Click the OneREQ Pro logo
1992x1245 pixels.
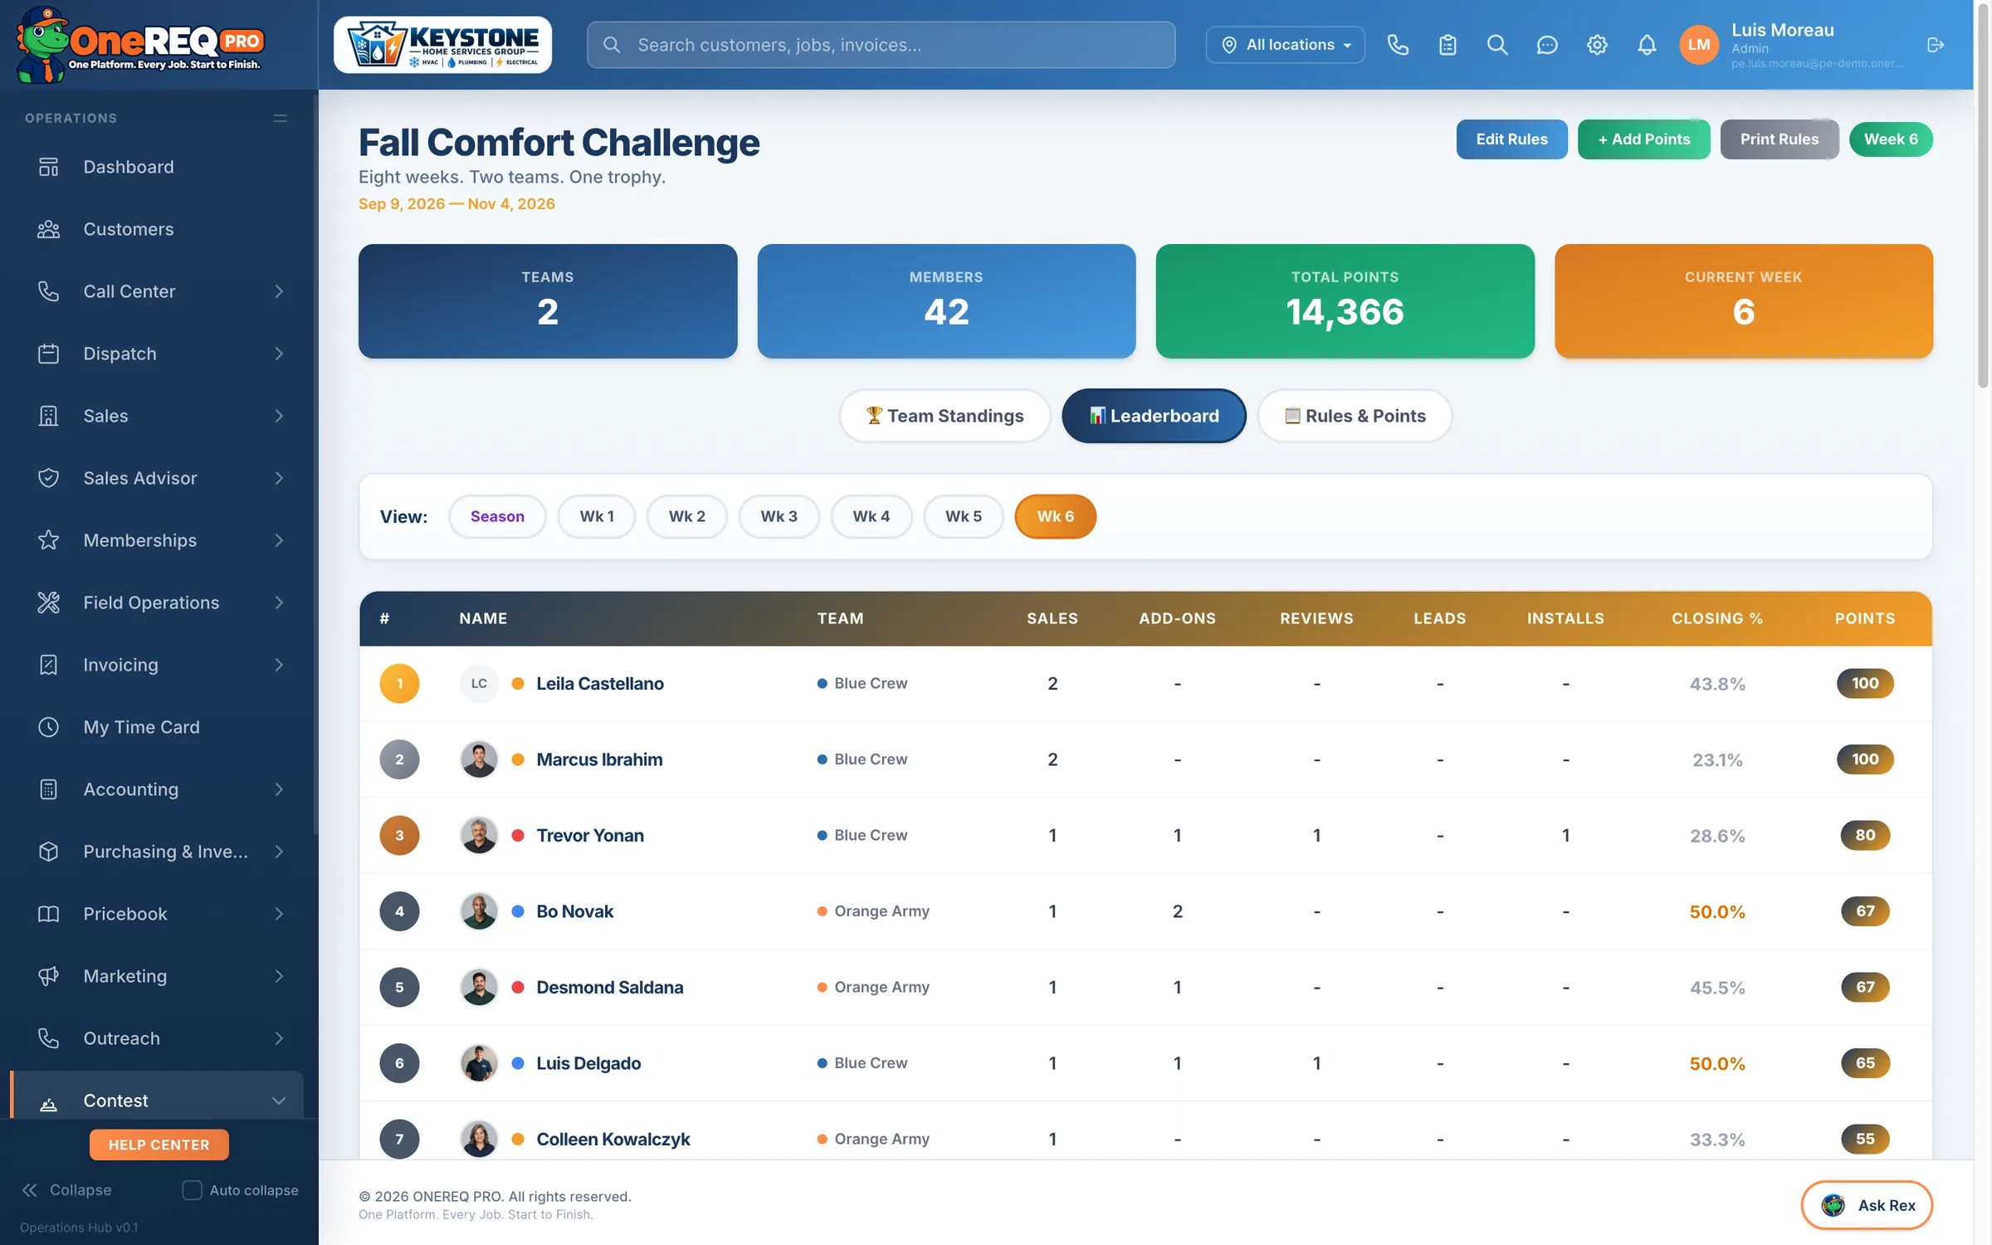(139, 45)
